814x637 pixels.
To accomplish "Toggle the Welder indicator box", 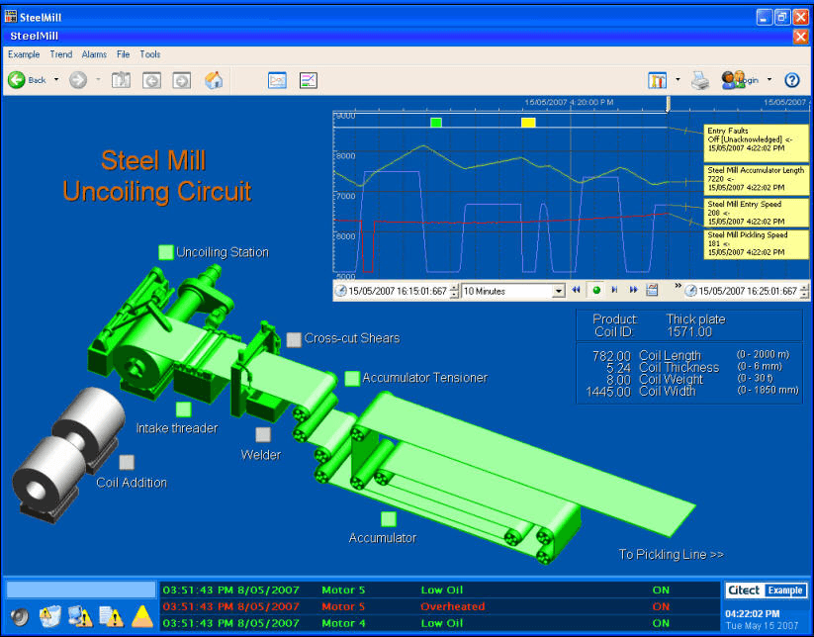I will 263,434.
